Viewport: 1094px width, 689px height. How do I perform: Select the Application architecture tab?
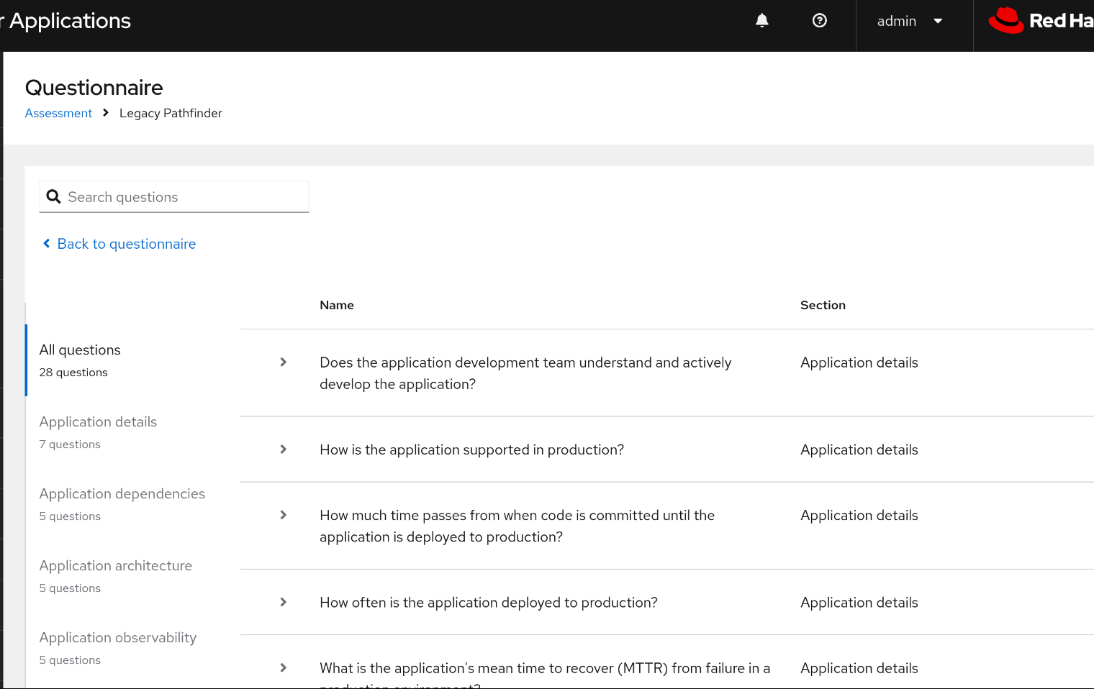coord(115,575)
